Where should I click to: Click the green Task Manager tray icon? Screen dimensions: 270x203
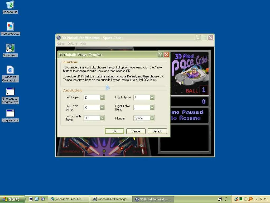pyautogui.click(x=241, y=199)
